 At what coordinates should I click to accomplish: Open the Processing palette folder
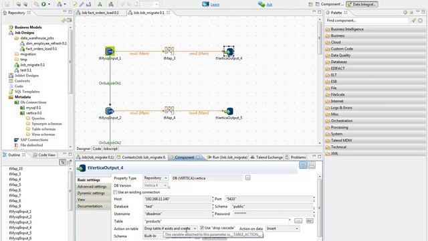click(x=375, y=127)
